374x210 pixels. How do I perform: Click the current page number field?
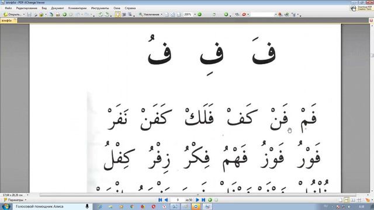pos(178,200)
